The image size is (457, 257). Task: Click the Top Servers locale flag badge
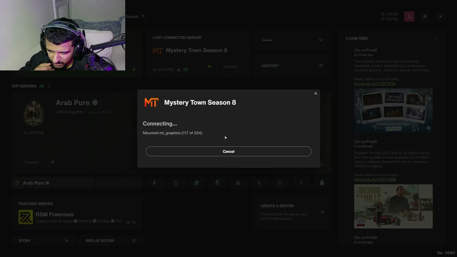[42, 86]
